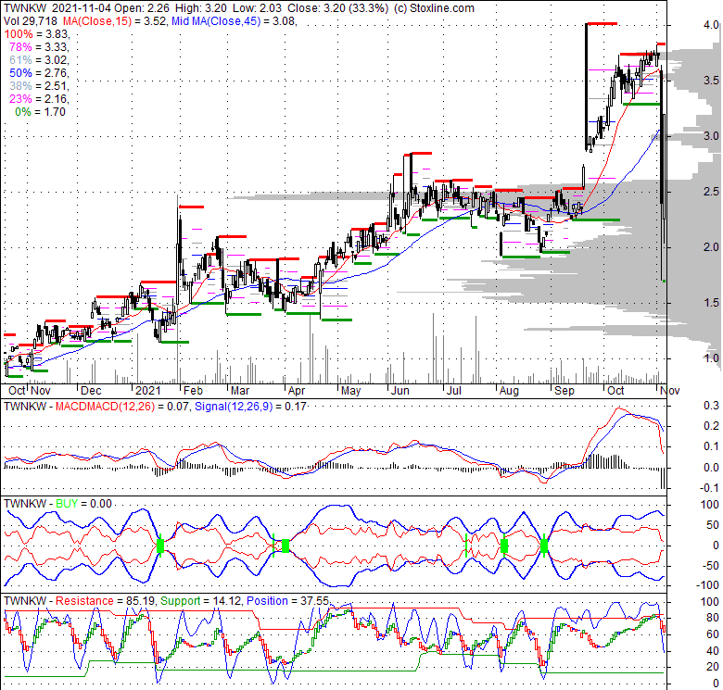Click the Resistance = 85.19 label

pos(106,601)
